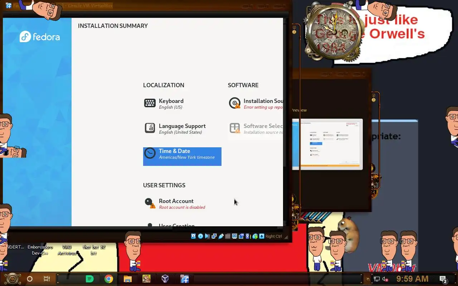The image size is (458, 286).
Task: Click the audio indicator in the VirtualBox status bar
Action: point(207,236)
